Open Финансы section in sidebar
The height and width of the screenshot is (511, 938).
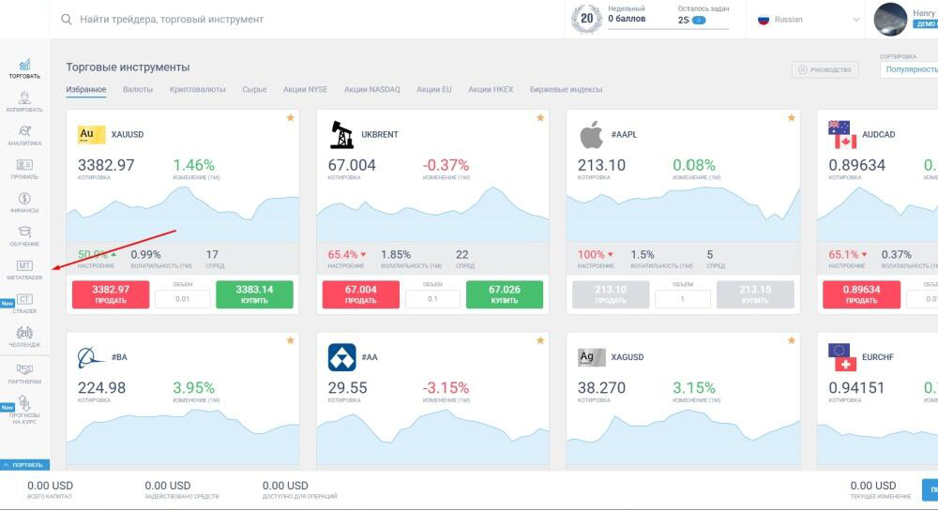(x=24, y=203)
